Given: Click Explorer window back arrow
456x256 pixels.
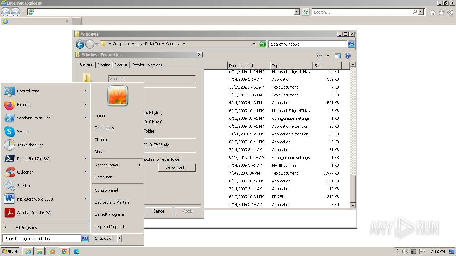Looking at the screenshot, I should [x=80, y=44].
